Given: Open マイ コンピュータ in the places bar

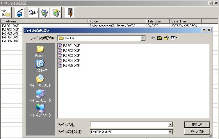Looking at the screenshot, I should point(40,96).
